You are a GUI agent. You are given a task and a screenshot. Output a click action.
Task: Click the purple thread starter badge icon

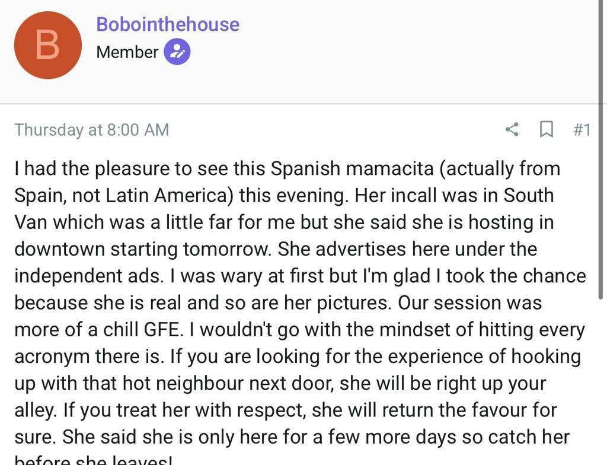(177, 52)
